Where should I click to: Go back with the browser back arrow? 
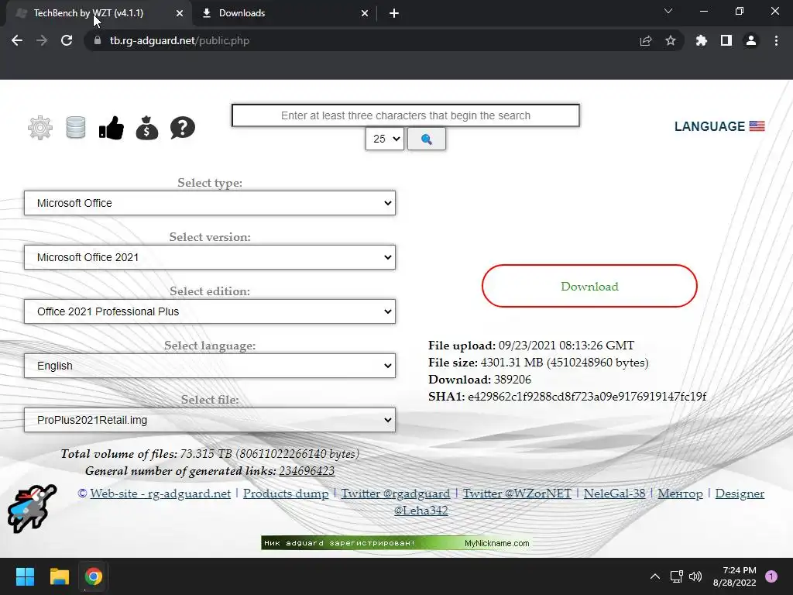pos(17,40)
